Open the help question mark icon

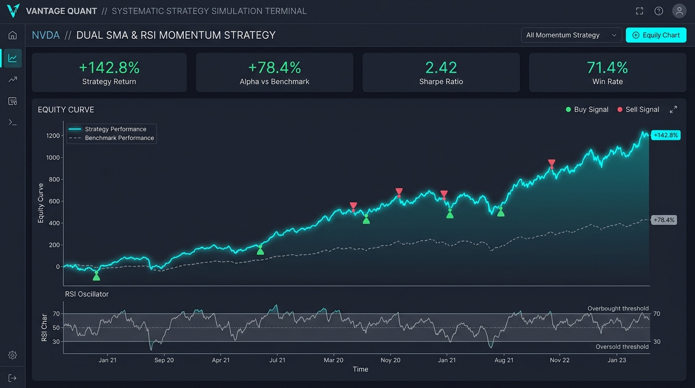point(659,11)
